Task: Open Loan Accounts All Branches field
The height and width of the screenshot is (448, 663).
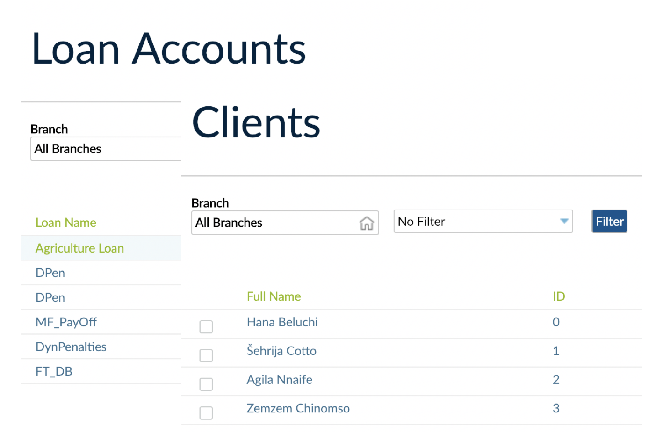Action: click(x=105, y=149)
